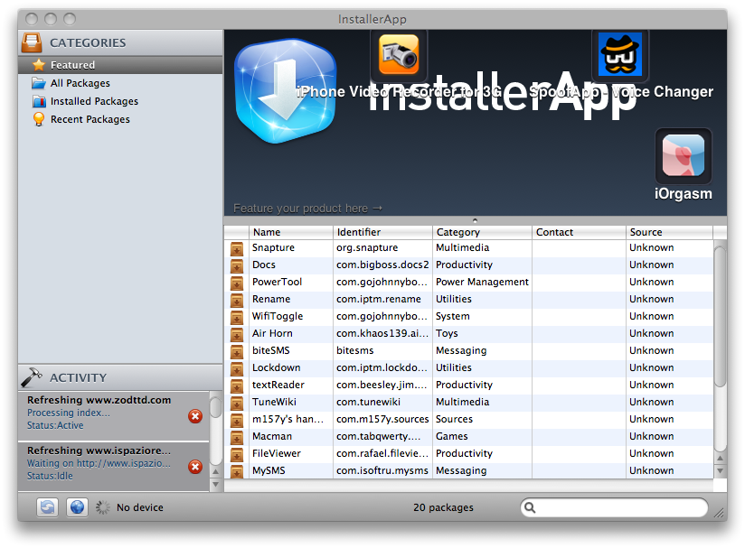This screenshot has width=745, height=548.
Task: Click the refresh sources button in bottom bar
Action: 47,507
